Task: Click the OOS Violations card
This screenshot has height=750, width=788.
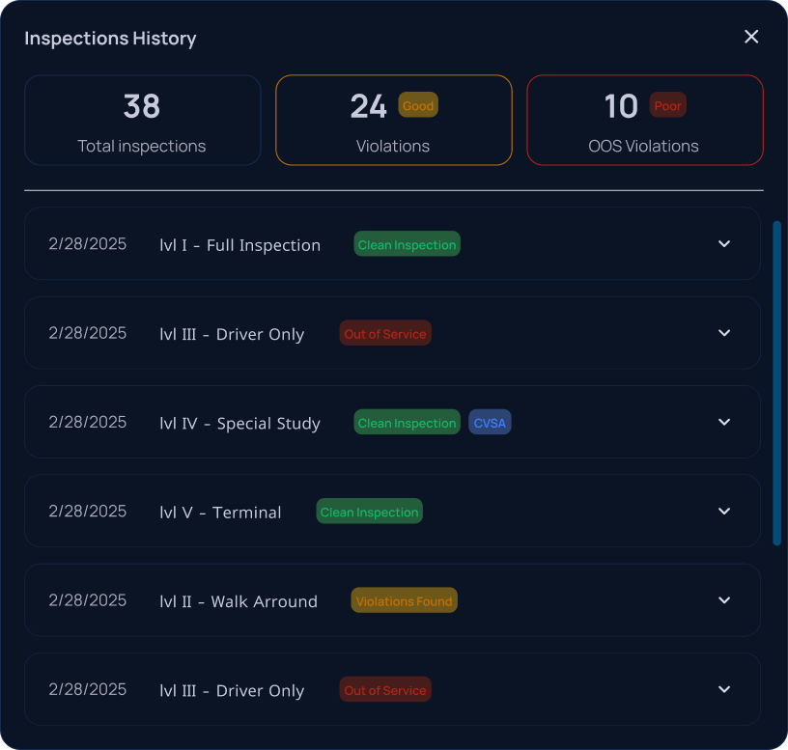Action: [x=645, y=120]
